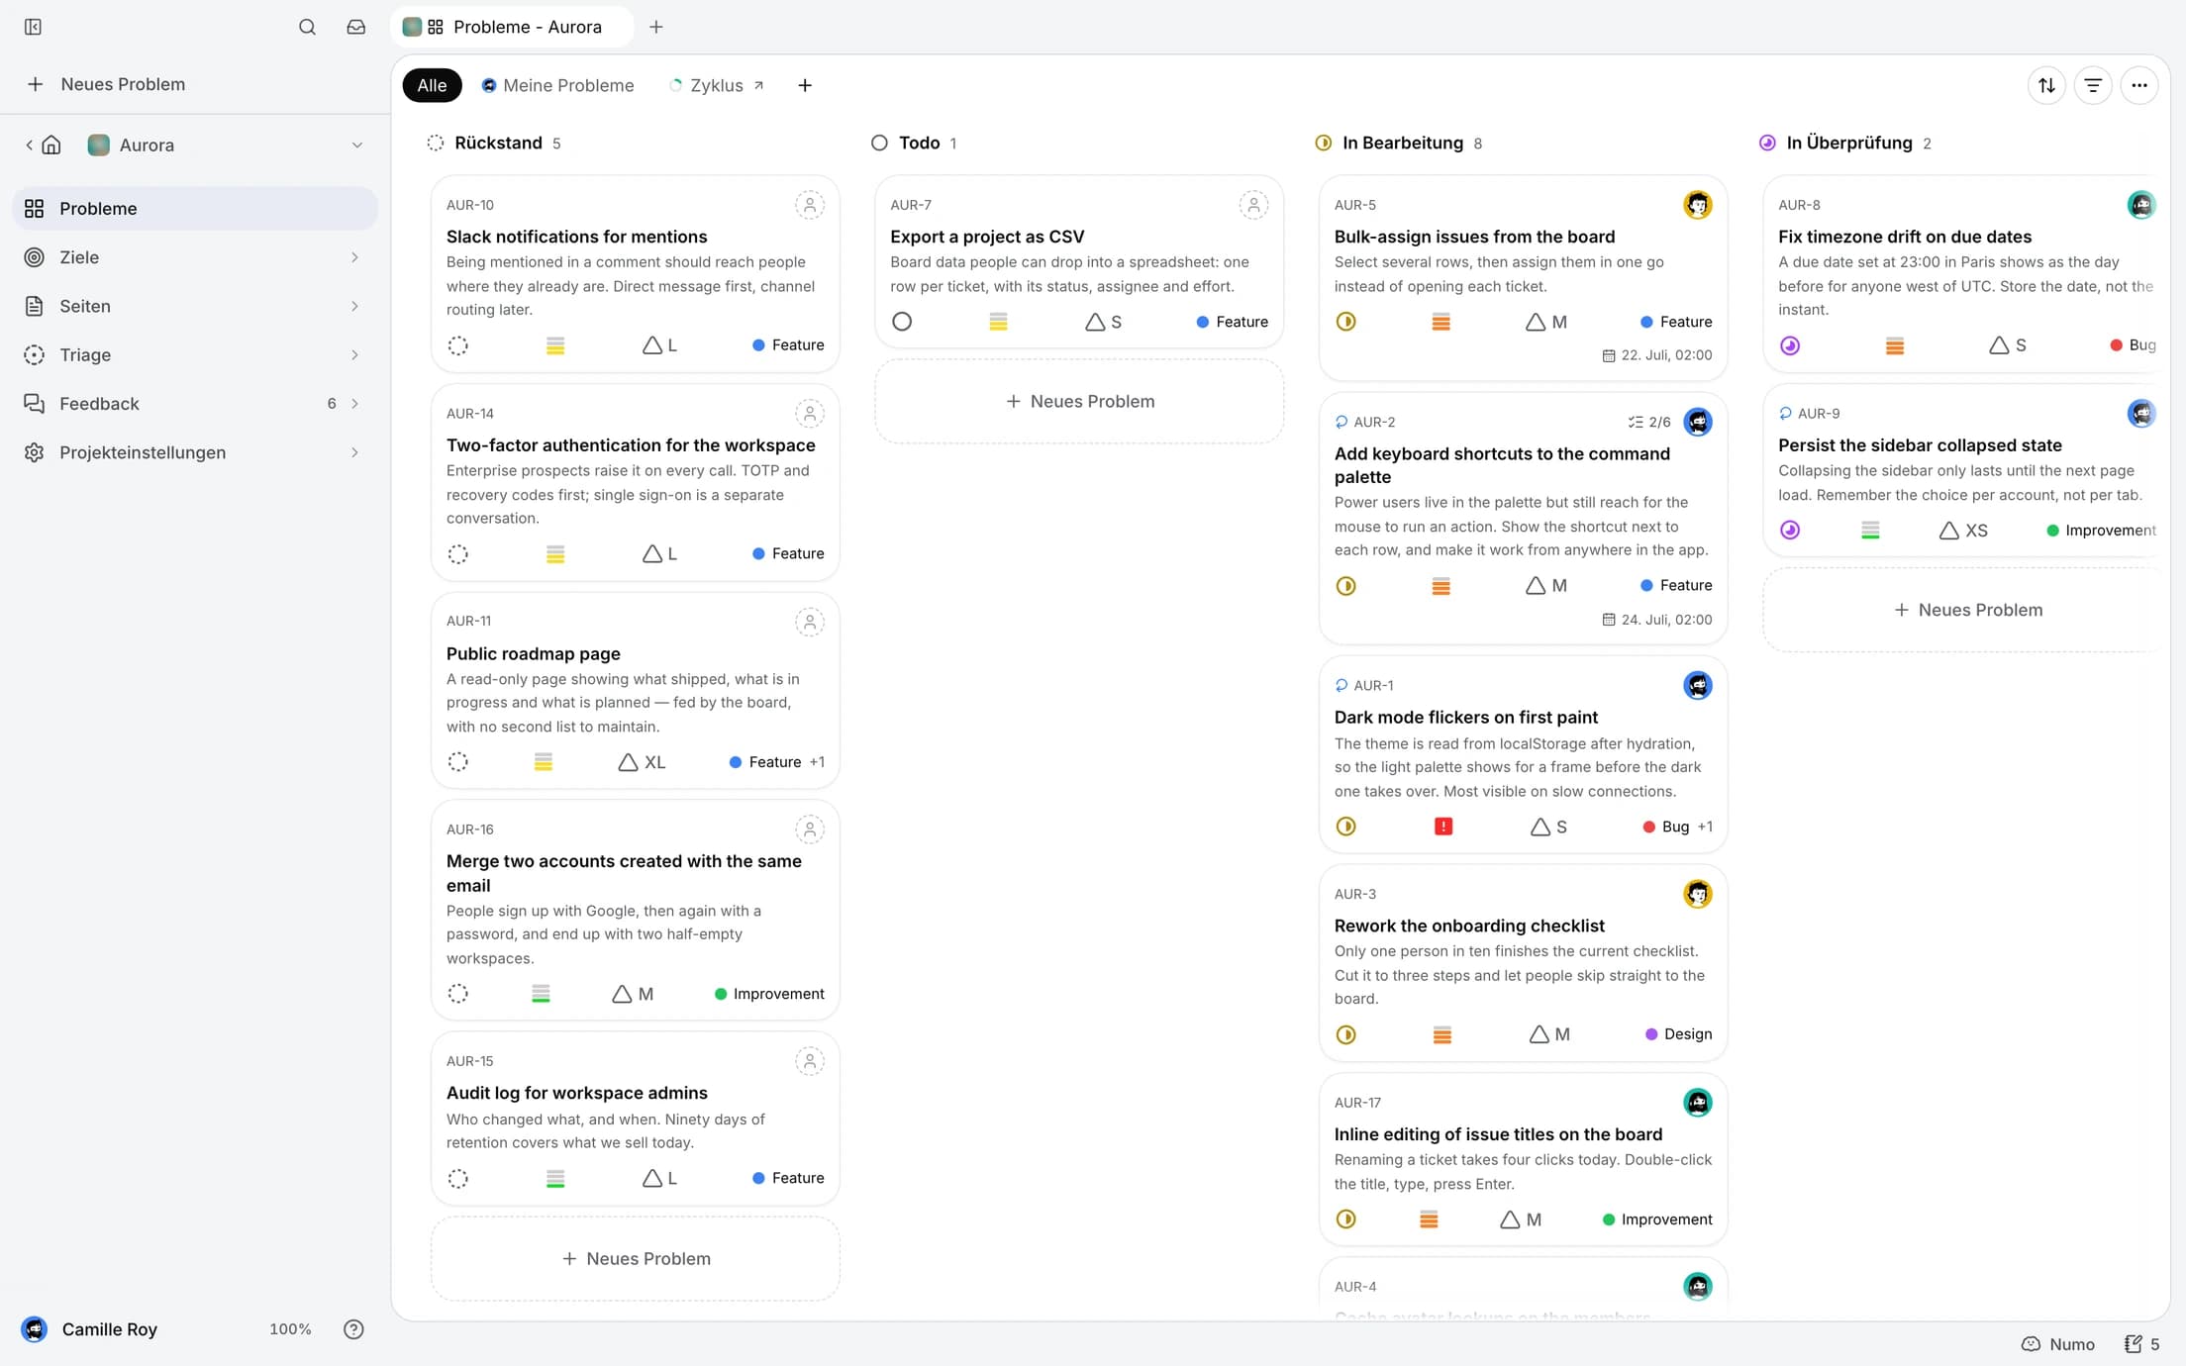Expand the Ziele section chevron

click(354, 257)
